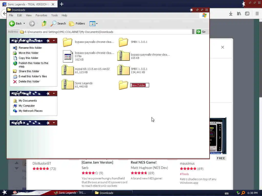
Task: Open the browser library icon
Action: coord(239,14)
